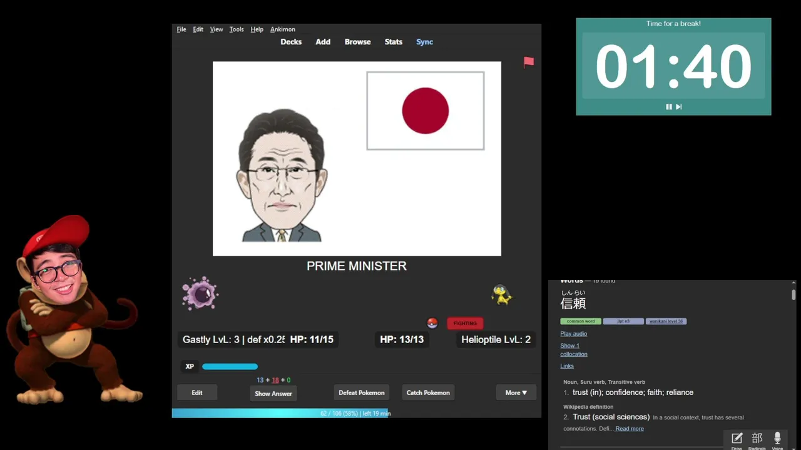Open the Help menu
Screen dimensions: 801x450
click(x=257, y=29)
